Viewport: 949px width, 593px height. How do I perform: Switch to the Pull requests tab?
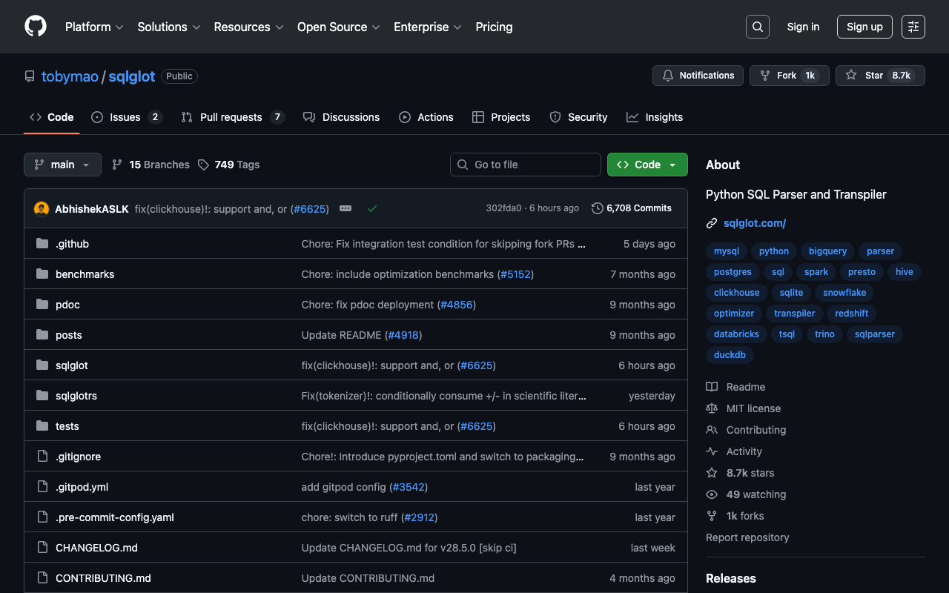tap(231, 117)
